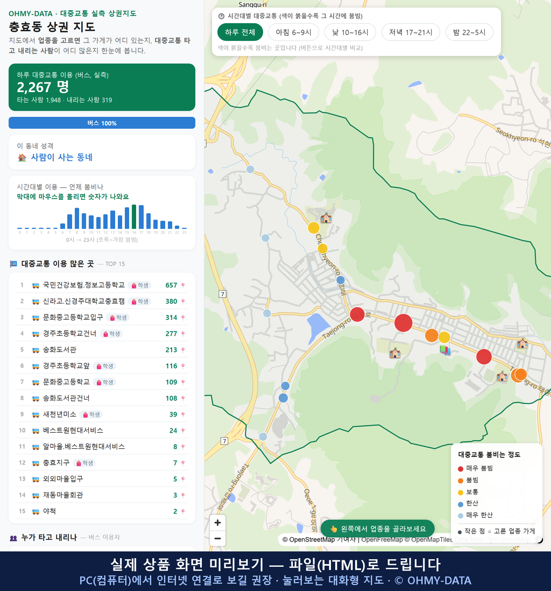This screenshot has width=551, height=591.
Task: Click pin icon for 송화도서관건너 row
Action: click(x=183, y=398)
